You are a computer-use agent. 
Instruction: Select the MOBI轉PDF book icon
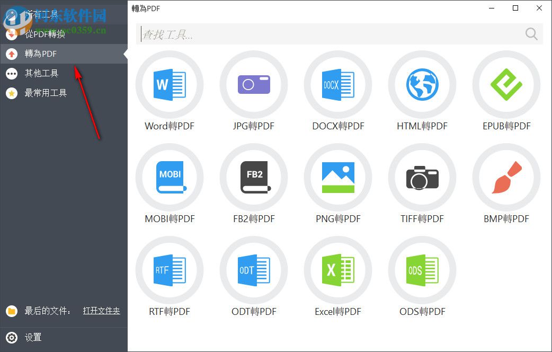click(x=170, y=178)
